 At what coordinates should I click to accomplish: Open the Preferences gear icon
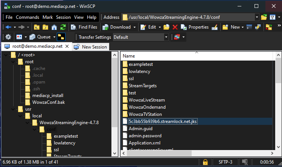pyautogui.click(x=8, y=37)
